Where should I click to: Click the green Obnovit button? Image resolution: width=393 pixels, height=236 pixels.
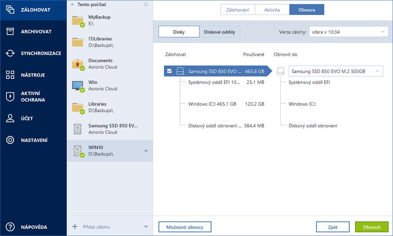click(372, 227)
